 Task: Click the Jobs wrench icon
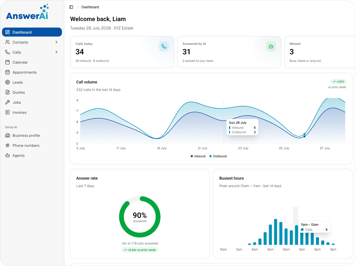point(7,103)
